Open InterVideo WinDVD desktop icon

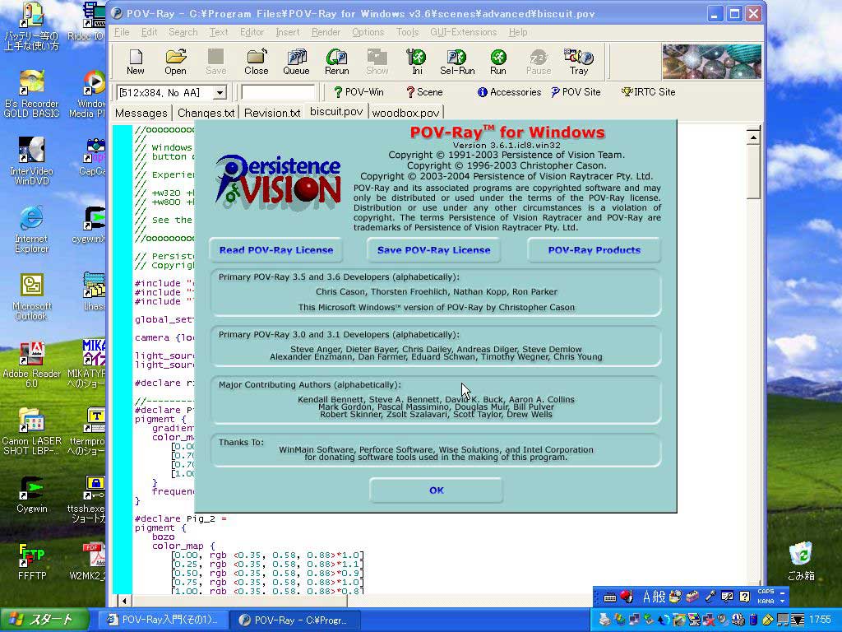[31, 161]
